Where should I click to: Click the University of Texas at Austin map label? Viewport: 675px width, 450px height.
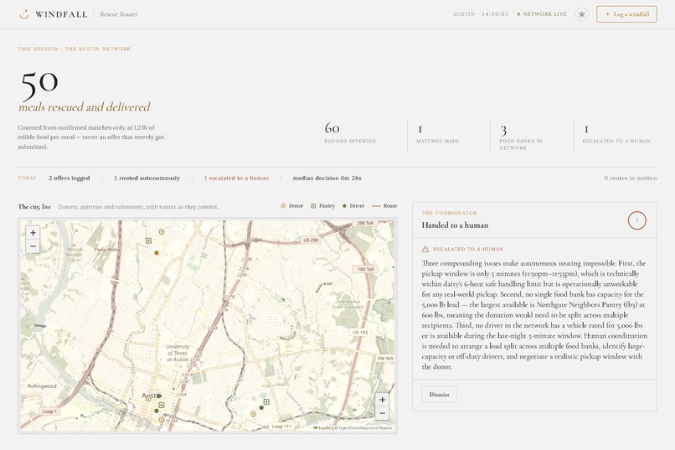click(x=178, y=353)
